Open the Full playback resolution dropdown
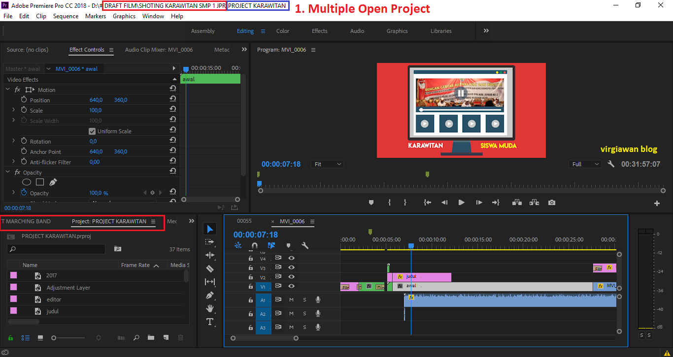The width and height of the screenshot is (673, 357). coord(585,164)
